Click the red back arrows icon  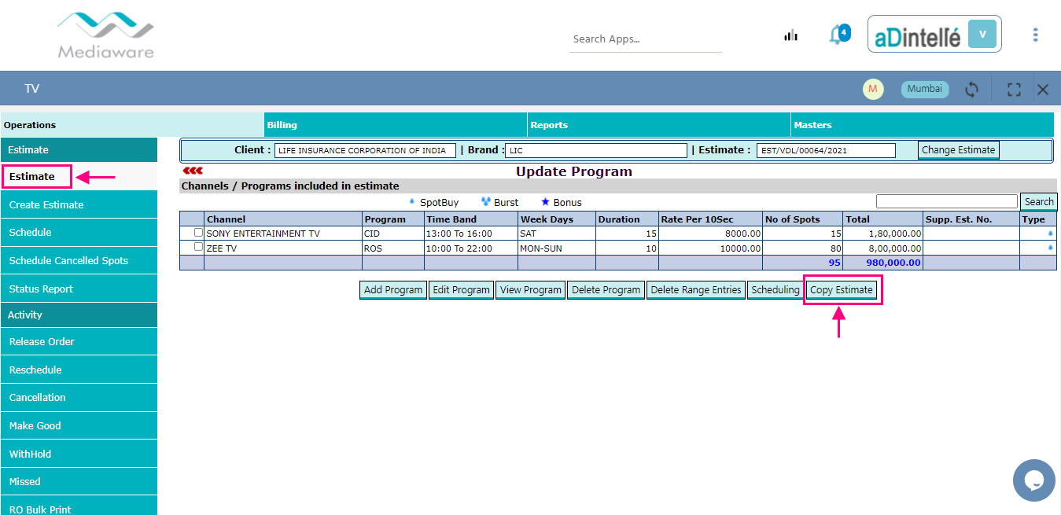pyautogui.click(x=193, y=171)
